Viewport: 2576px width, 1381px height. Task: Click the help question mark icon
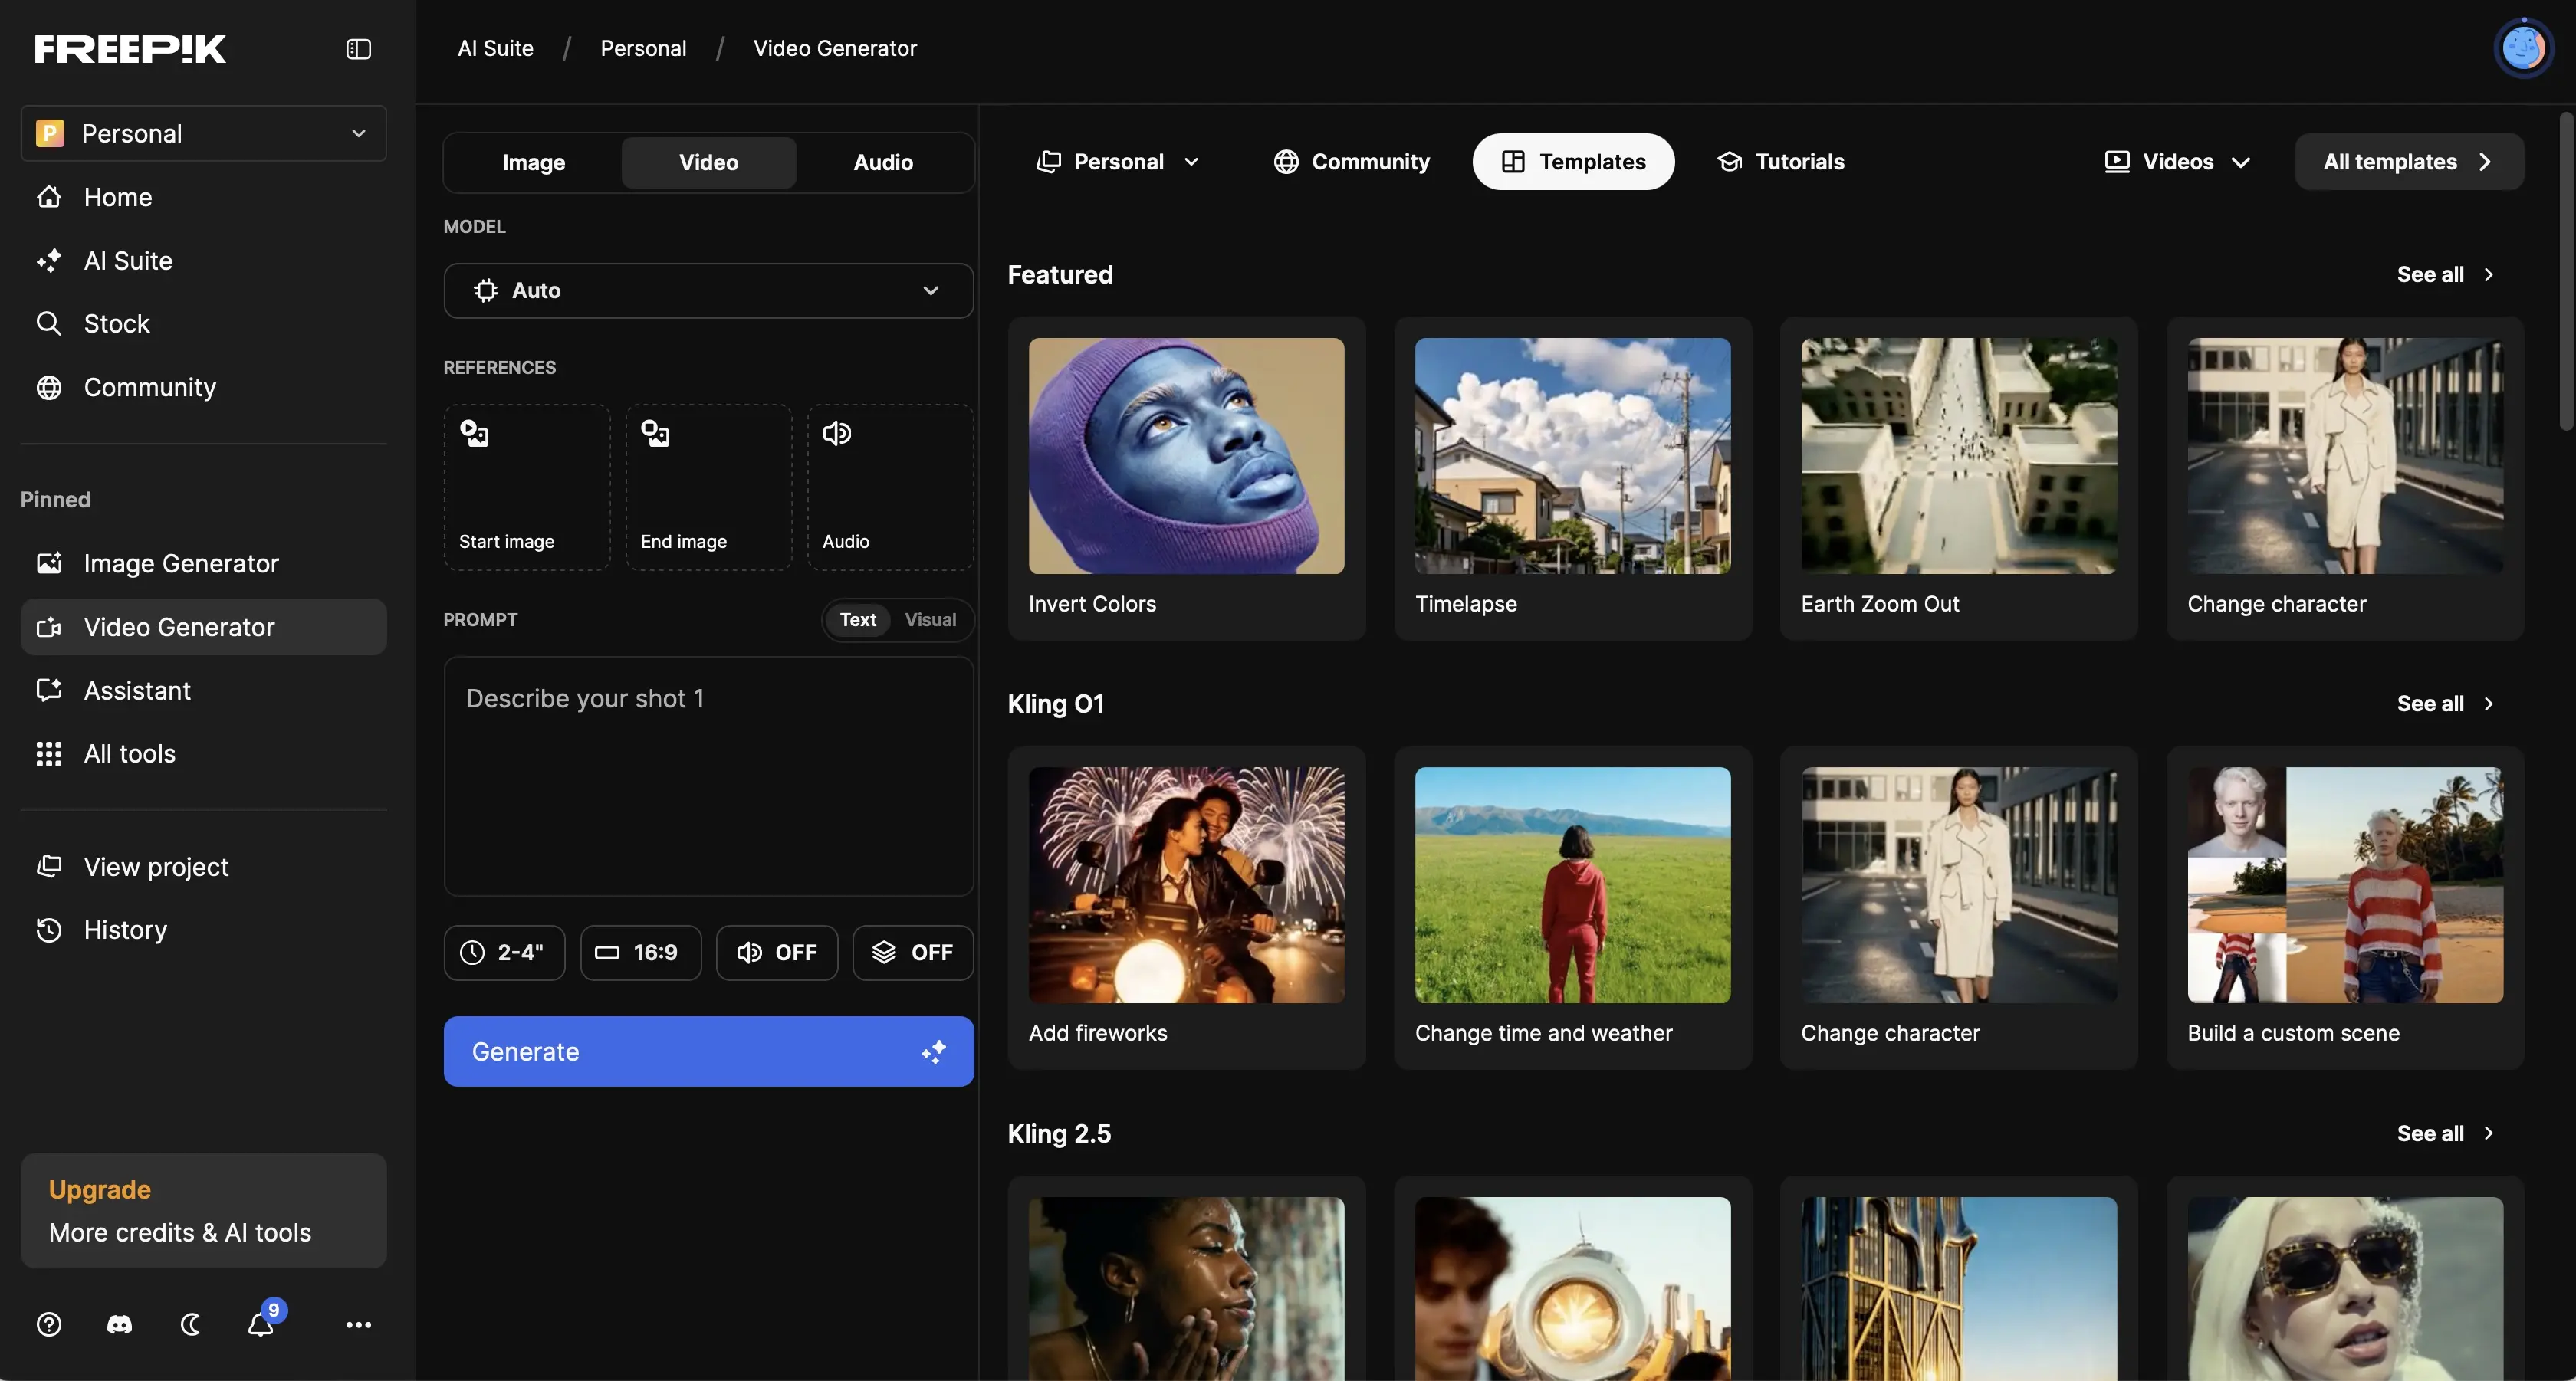[x=49, y=1324]
